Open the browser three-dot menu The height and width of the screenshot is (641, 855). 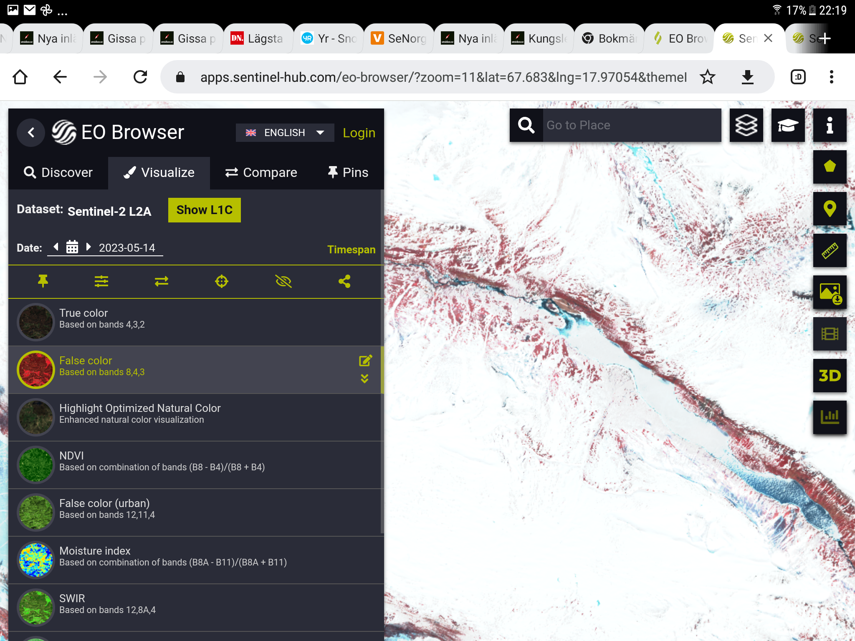click(831, 77)
